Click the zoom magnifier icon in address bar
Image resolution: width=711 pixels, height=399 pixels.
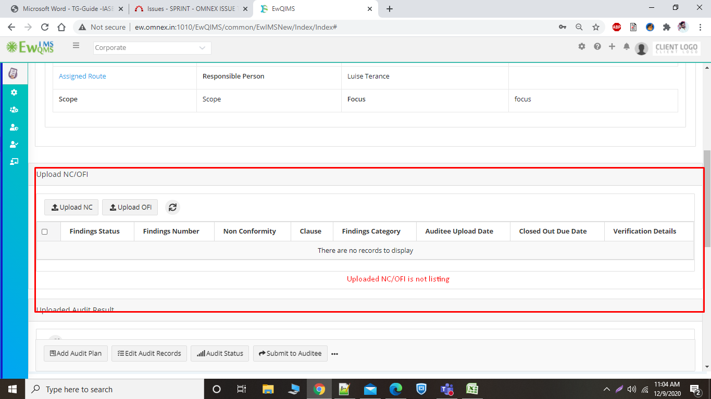click(579, 27)
